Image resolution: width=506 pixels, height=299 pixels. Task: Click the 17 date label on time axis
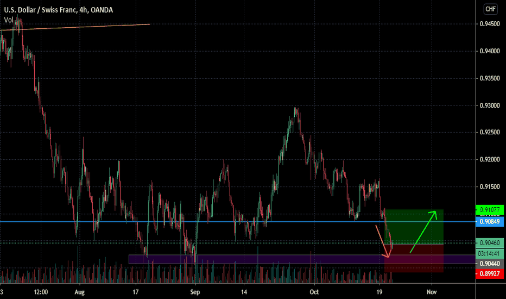(x=136, y=292)
